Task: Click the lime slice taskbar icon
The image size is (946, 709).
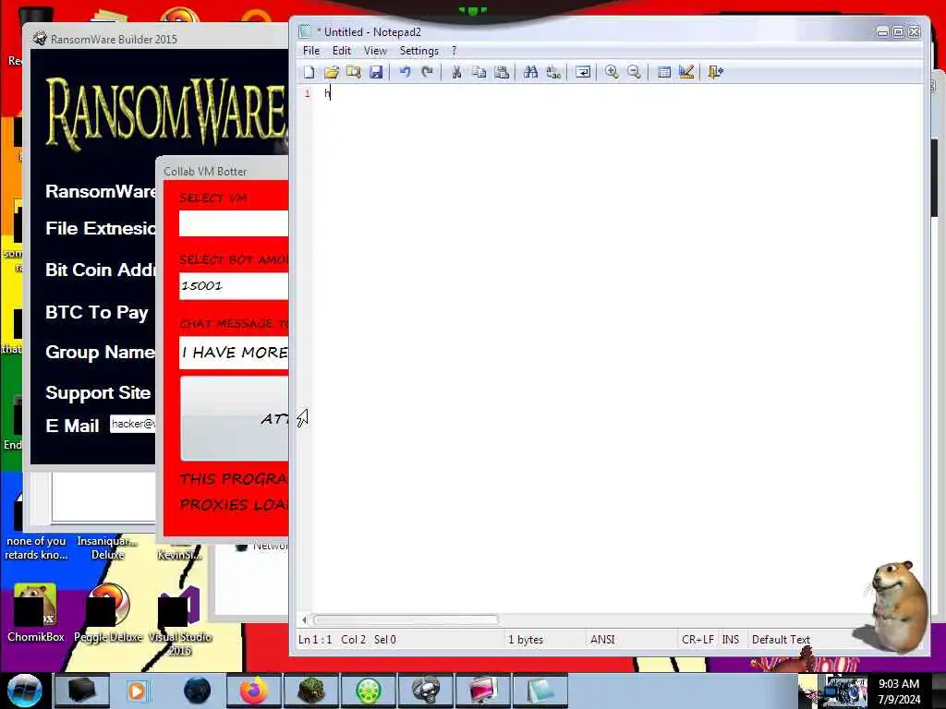Action: tap(368, 691)
